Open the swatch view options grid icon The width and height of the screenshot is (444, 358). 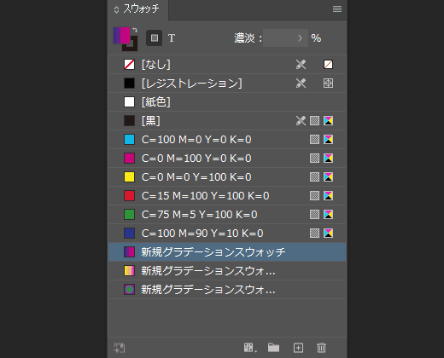(x=250, y=348)
